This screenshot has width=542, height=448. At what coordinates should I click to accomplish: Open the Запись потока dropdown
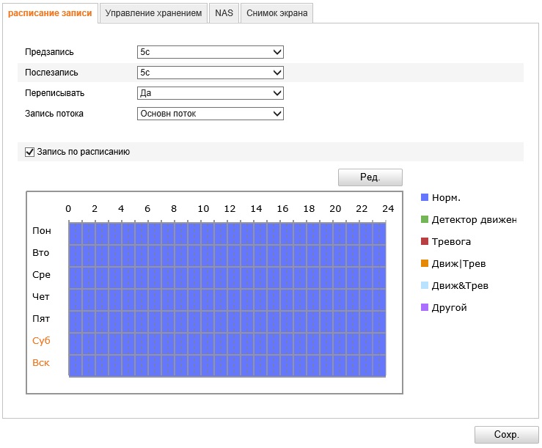tap(210, 114)
